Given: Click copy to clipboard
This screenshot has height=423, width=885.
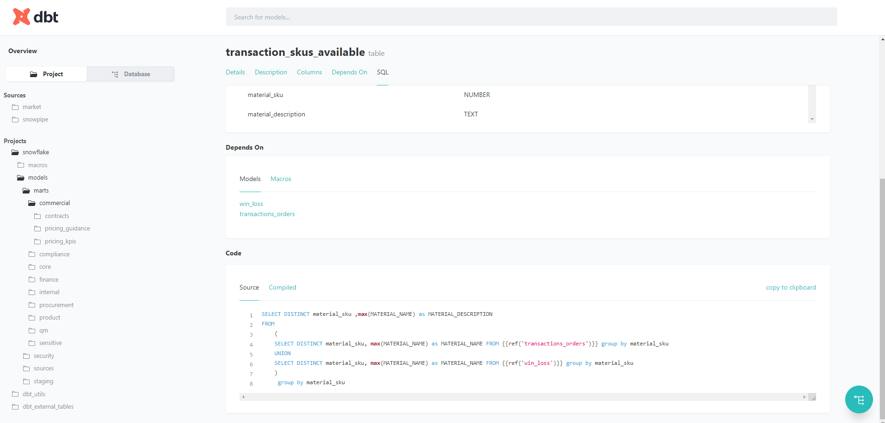Looking at the screenshot, I should point(791,287).
